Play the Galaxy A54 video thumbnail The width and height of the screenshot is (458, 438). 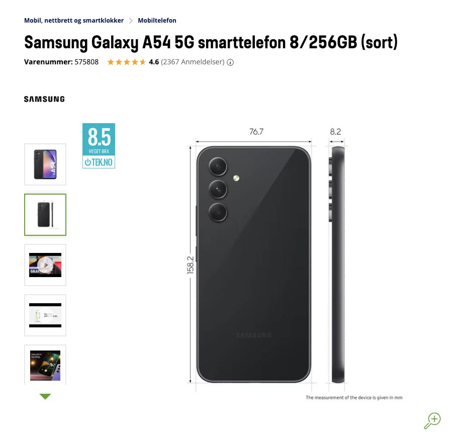point(45,265)
